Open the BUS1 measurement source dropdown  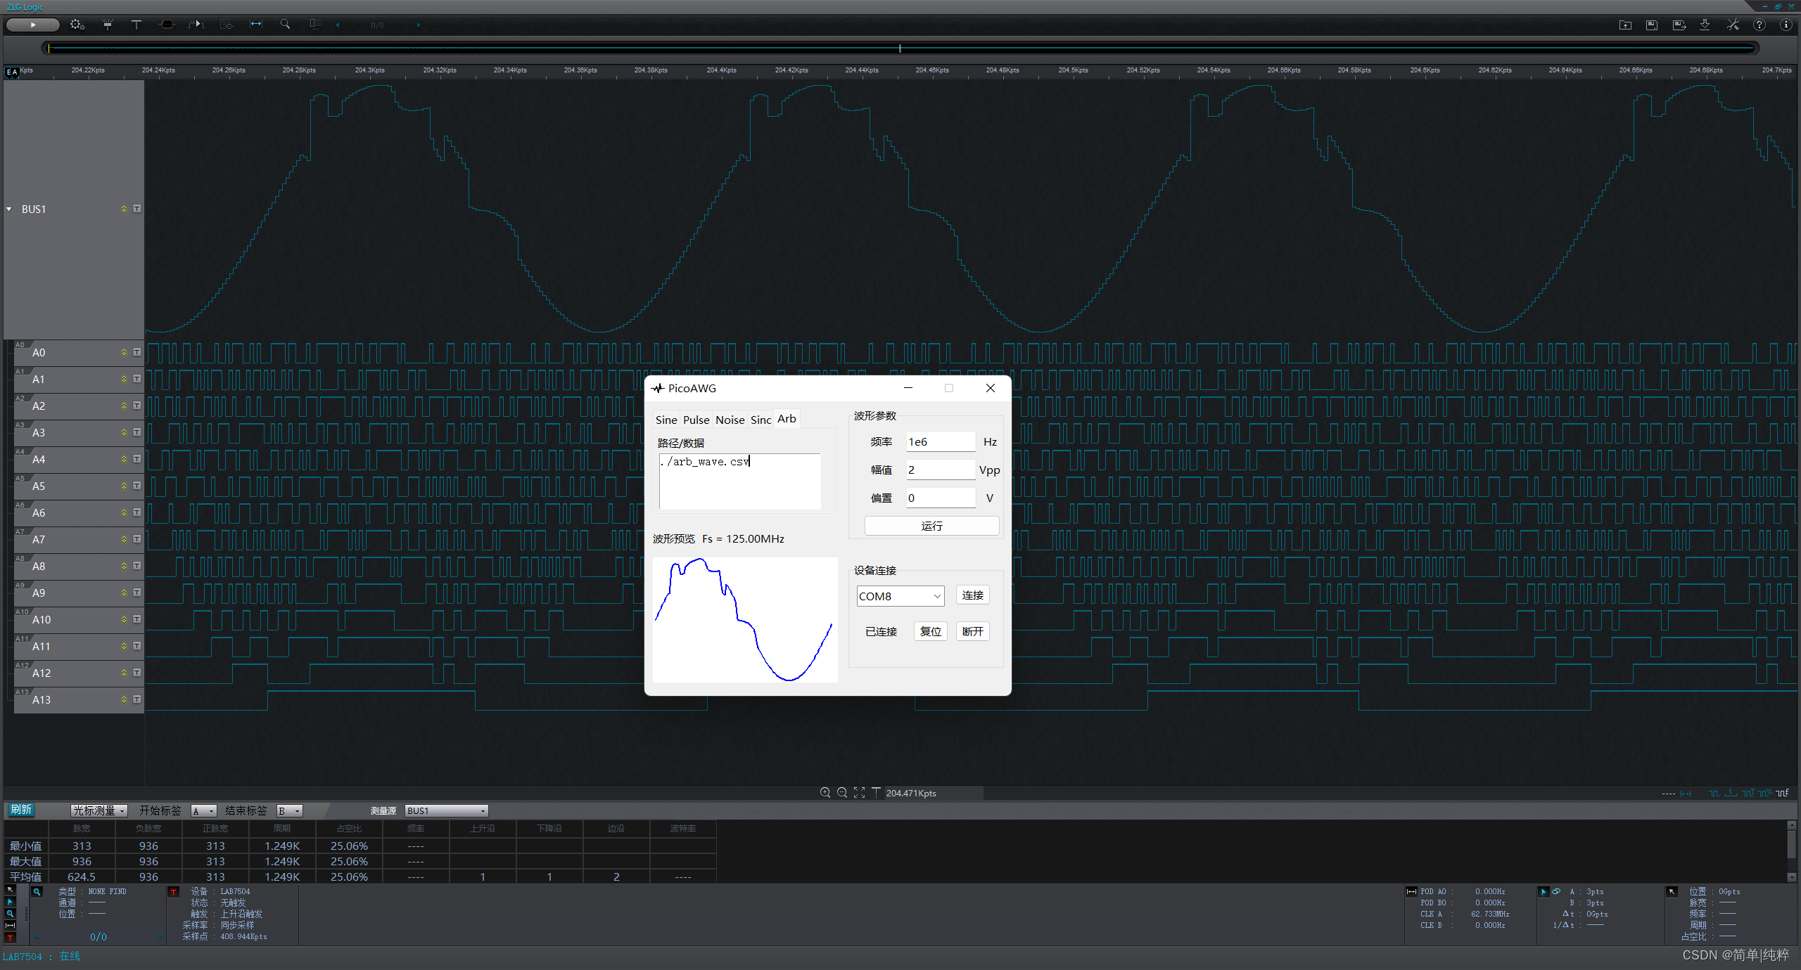447,810
